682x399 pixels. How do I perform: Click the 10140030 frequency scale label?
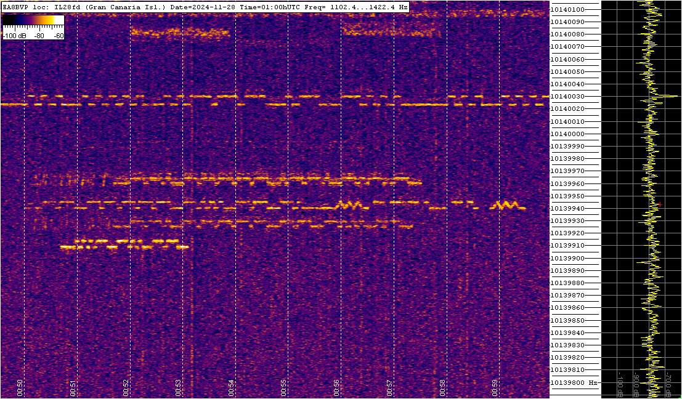tap(567, 97)
